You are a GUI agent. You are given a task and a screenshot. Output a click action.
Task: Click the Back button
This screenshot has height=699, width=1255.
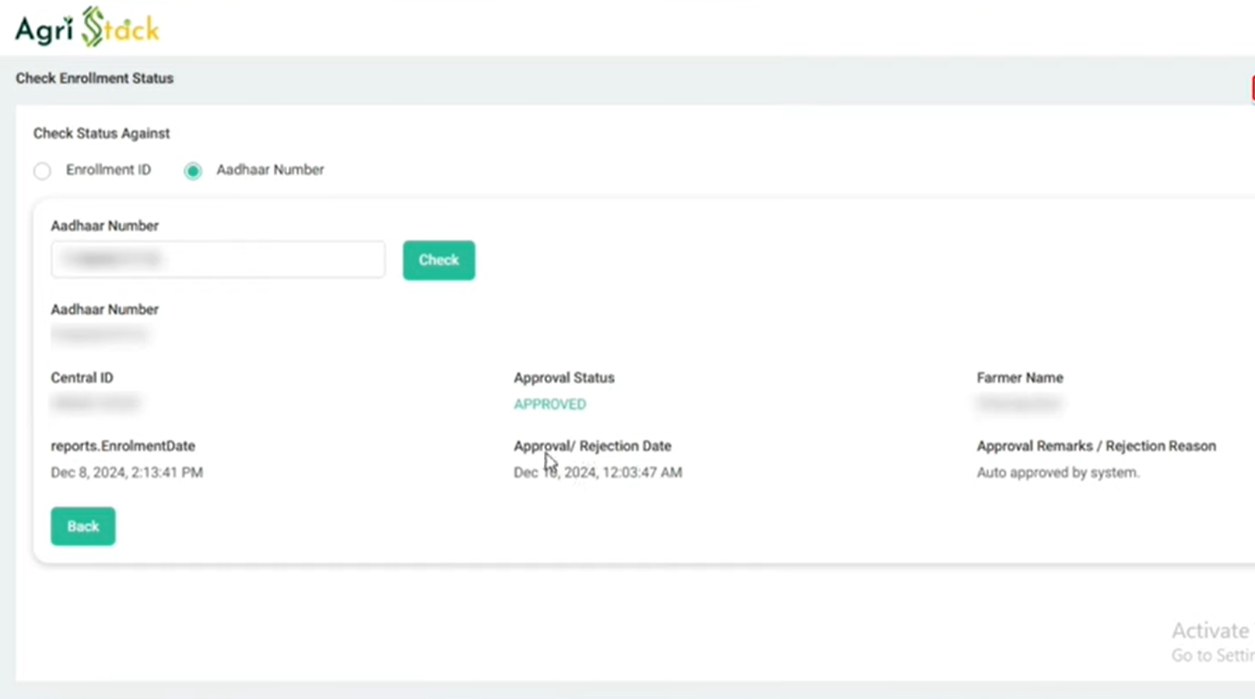click(x=83, y=526)
